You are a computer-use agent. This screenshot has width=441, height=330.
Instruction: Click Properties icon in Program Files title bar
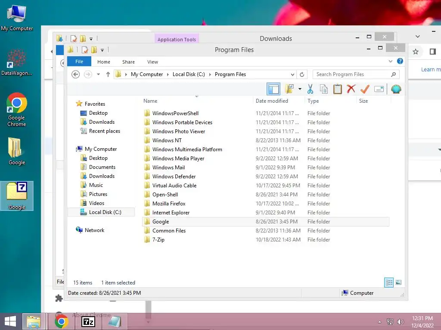85,50
